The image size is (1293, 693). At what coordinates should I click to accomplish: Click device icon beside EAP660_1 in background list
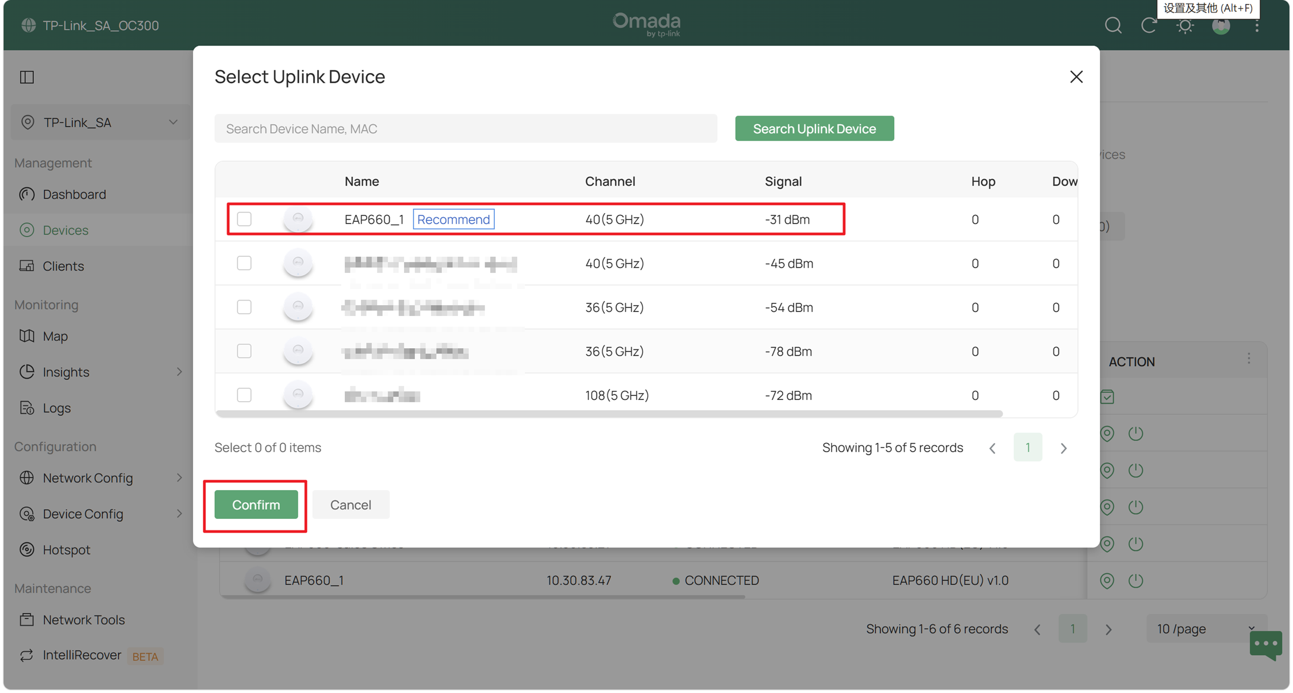pyautogui.click(x=257, y=580)
